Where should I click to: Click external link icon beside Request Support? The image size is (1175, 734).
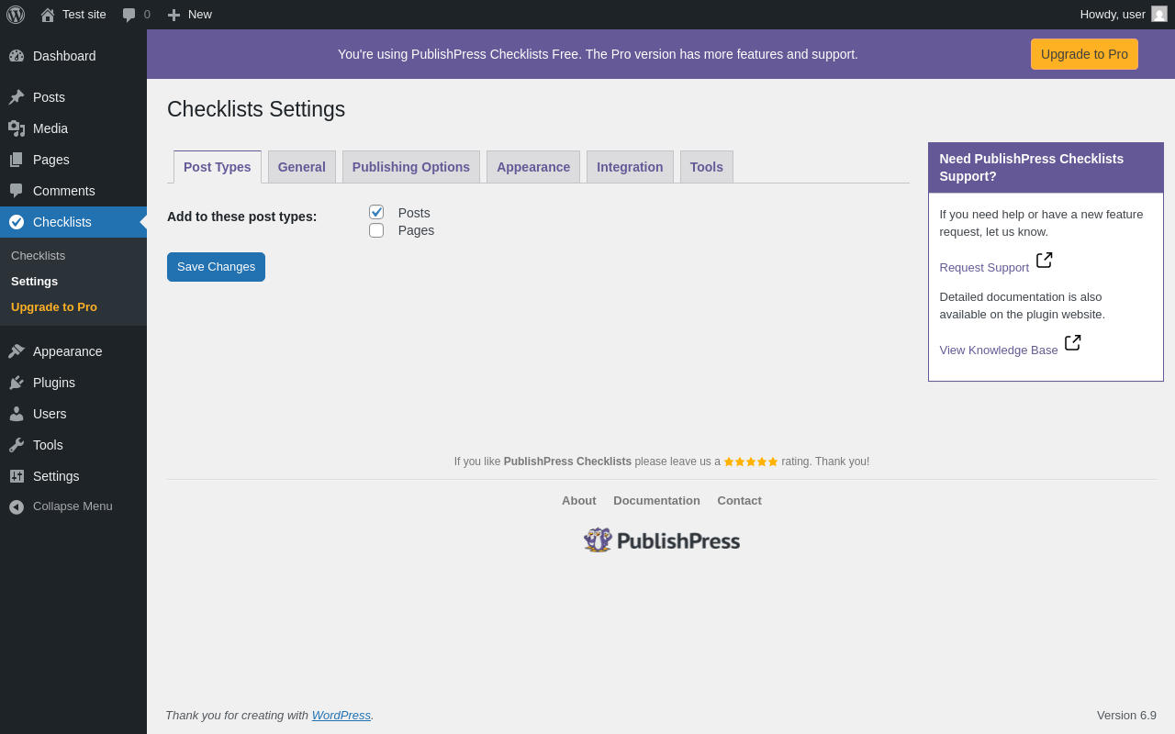point(1045,261)
